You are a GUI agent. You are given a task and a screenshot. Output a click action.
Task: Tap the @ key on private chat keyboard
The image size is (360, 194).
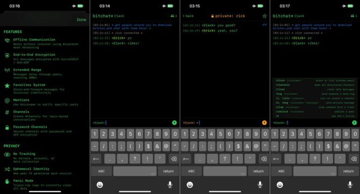[x=256, y=146]
